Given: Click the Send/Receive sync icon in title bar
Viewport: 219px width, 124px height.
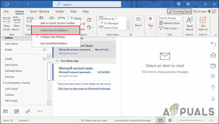Looking at the screenshot, I should 7,4.
